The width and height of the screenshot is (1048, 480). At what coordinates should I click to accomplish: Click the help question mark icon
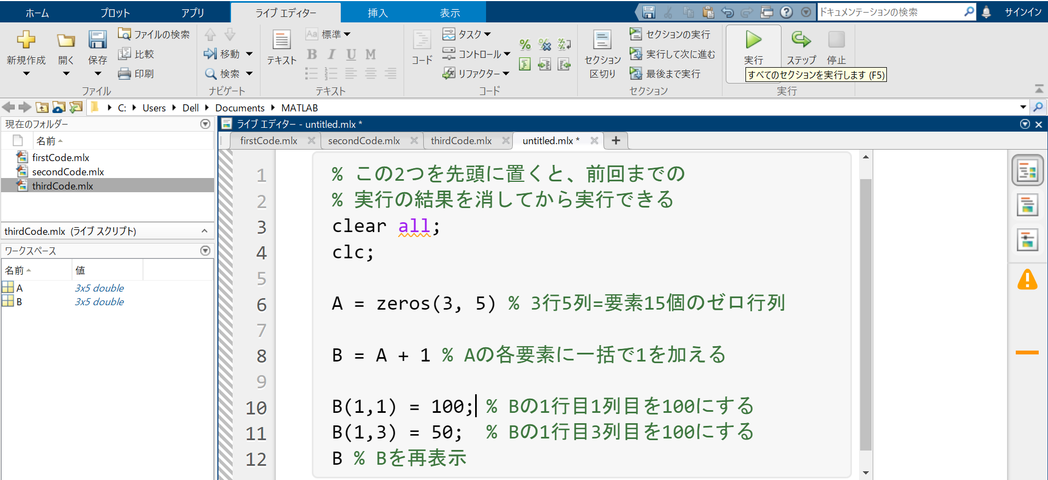tap(786, 12)
